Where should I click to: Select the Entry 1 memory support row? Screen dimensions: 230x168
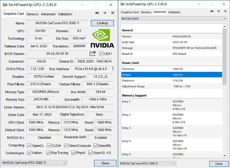(x=172, y=105)
